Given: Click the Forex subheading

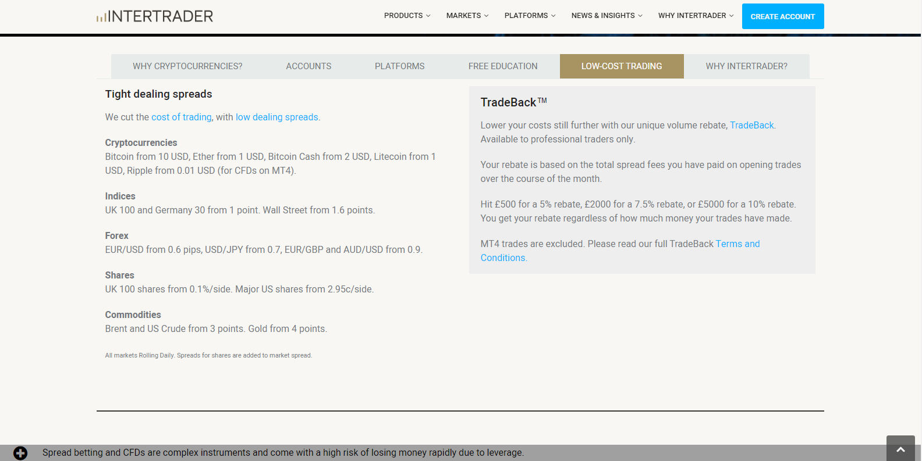Looking at the screenshot, I should [116, 235].
